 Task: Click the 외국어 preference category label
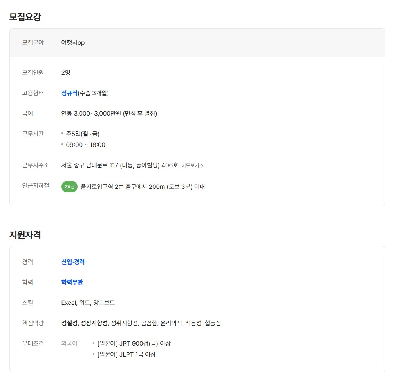[x=69, y=343]
